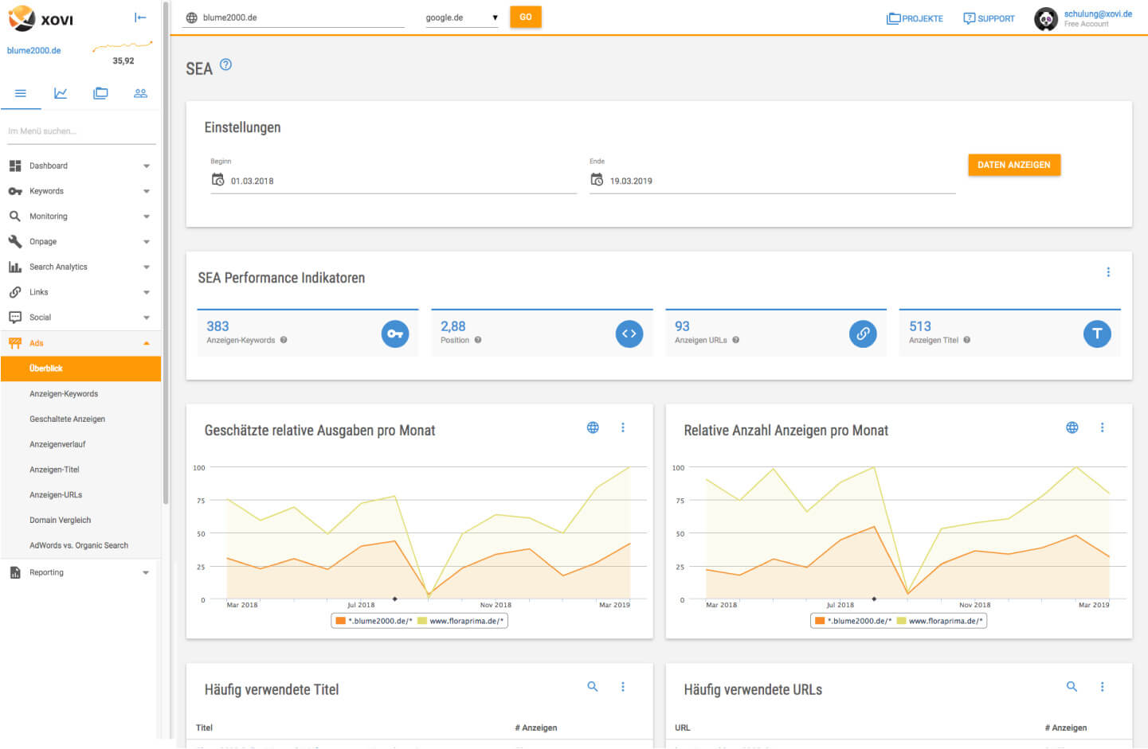Screen dimensions: 1148x749
Task: Switch to the projects folder tab in sidebar
Action: [x=100, y=93]
